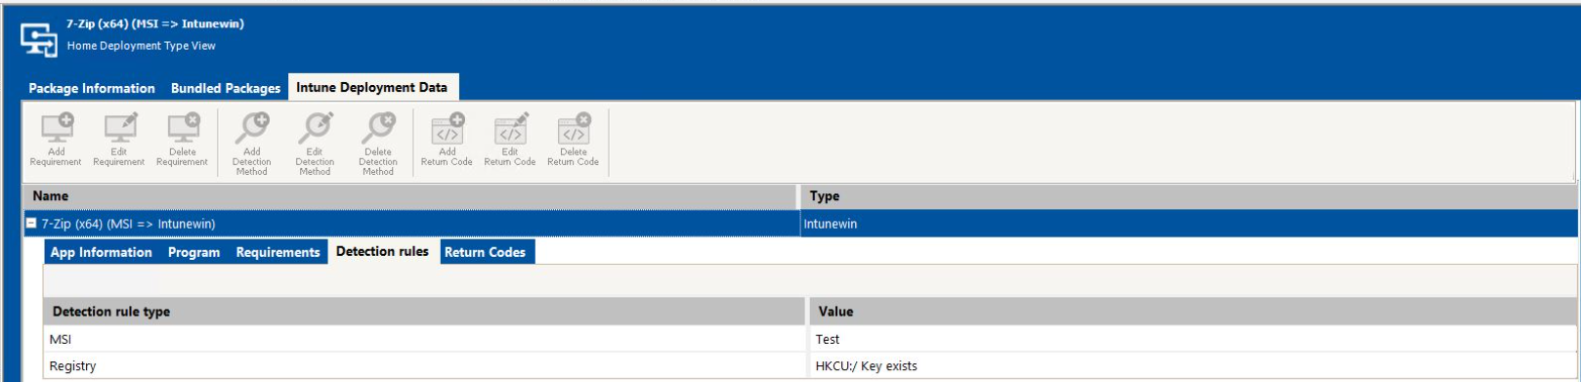Viewport: 1581px width, 382px height.
Task: Select the Registry detection rule row
Action: (x=810, y=366)
